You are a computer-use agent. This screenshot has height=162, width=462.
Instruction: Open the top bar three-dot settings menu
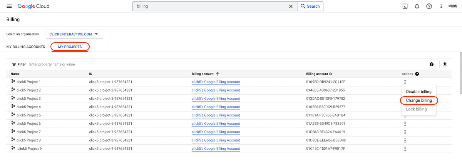point(441,6)
